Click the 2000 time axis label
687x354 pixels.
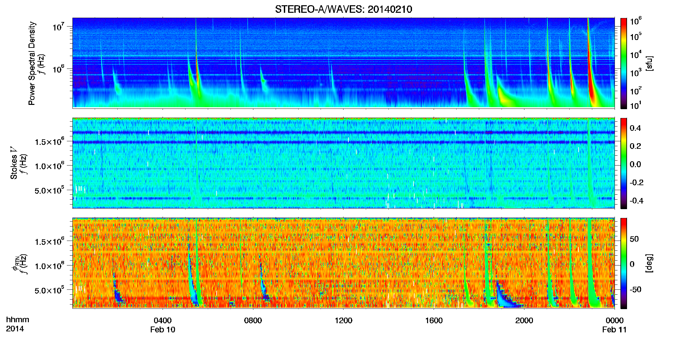click(524, 320)
